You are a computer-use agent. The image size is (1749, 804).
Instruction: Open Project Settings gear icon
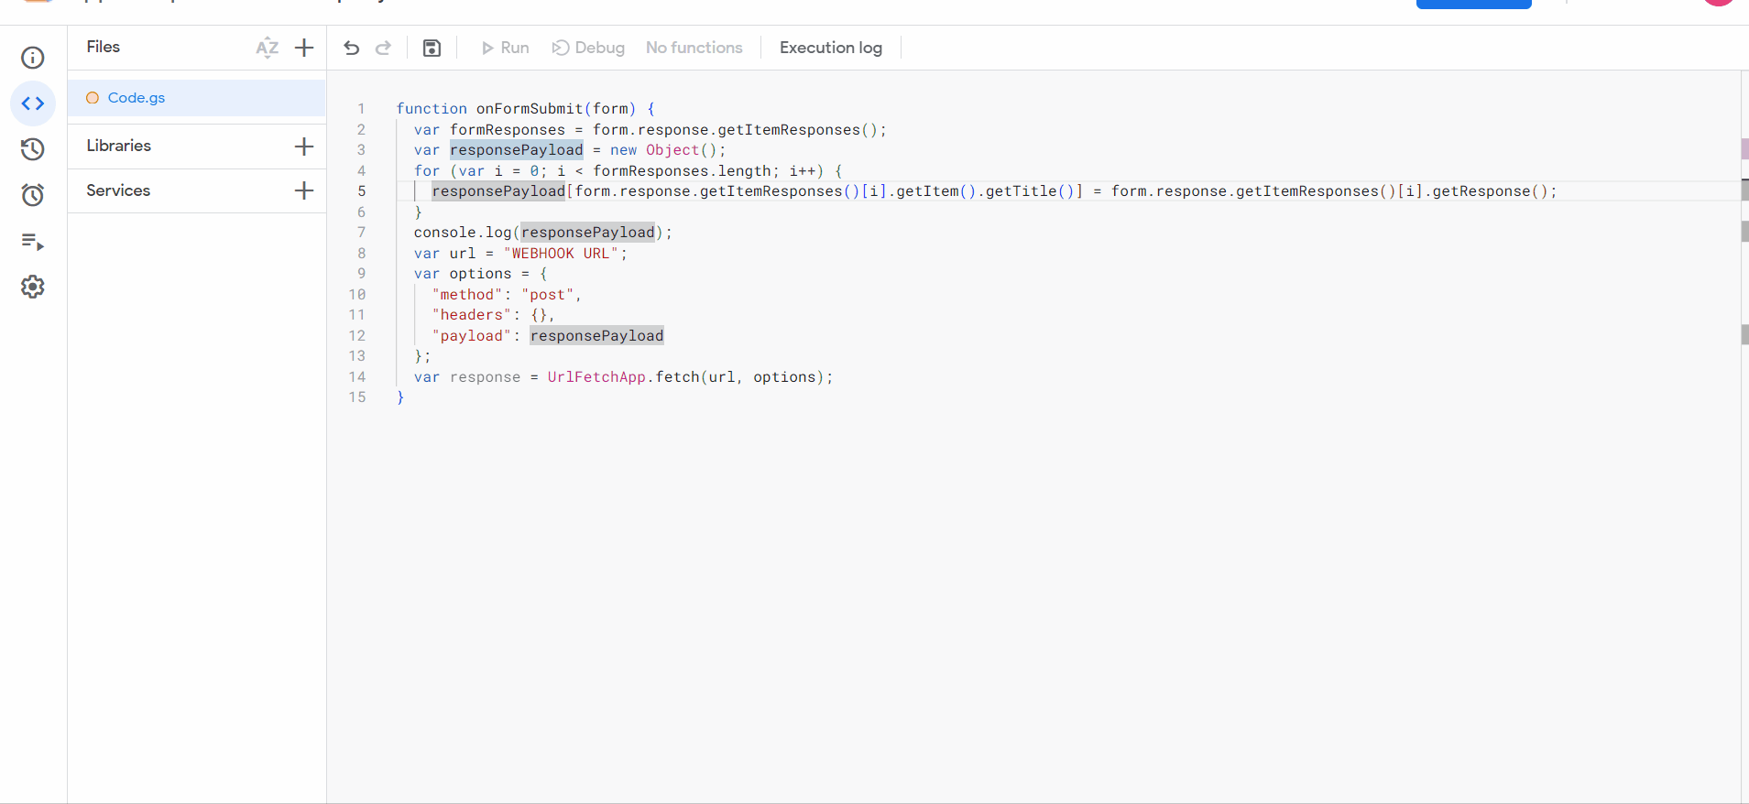33,287
